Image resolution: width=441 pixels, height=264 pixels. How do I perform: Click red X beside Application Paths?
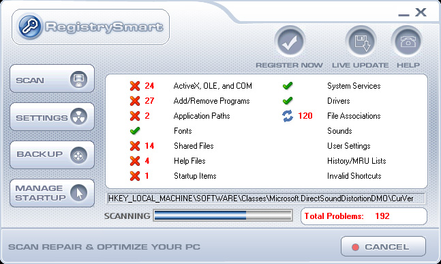coord(135,116)
